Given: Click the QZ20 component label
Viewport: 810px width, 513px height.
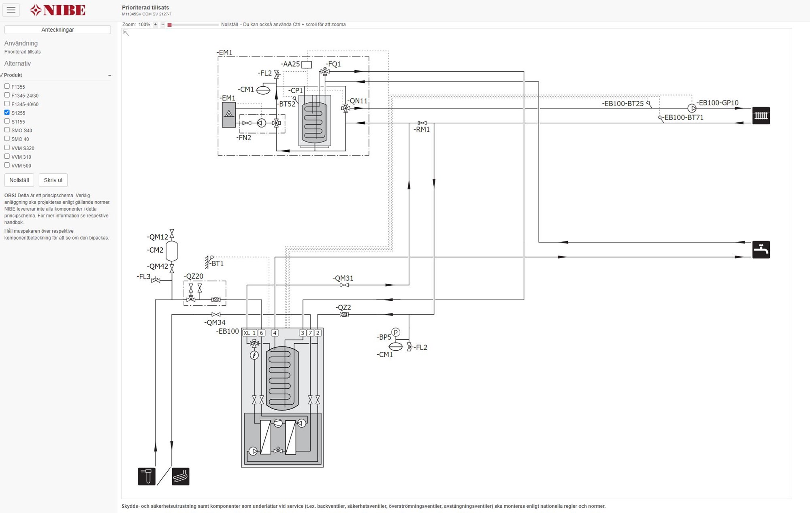Looking at the screenshot, I should [x=194, y=276].
